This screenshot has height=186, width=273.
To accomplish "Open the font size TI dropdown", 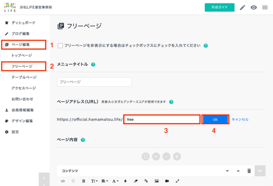I will (x=94, y=181).
